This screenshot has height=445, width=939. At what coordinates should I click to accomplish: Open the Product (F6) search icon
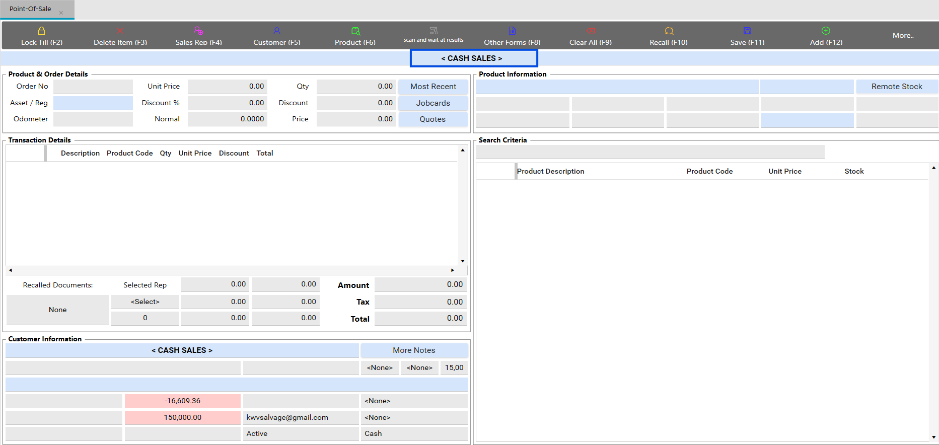pos(355,31)
